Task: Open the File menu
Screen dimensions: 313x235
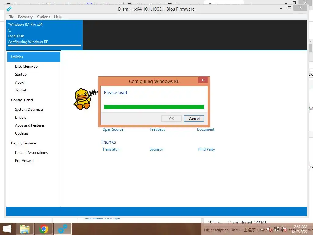Action: click(x=11, y=17)
